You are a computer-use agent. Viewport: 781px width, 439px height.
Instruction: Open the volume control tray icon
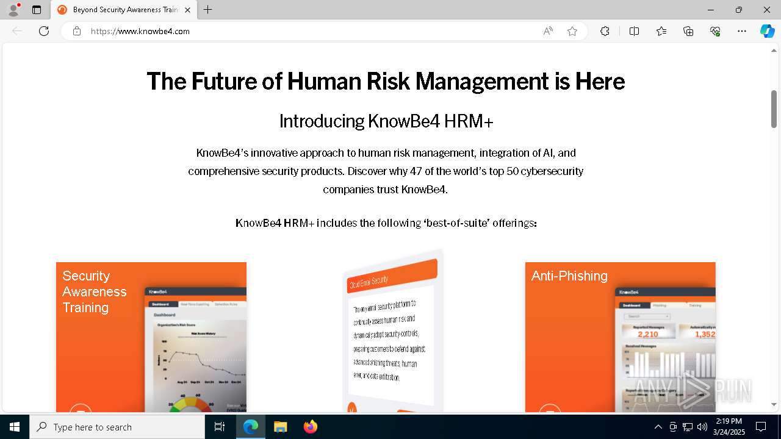pyautogui.click(x=702, y=427)
